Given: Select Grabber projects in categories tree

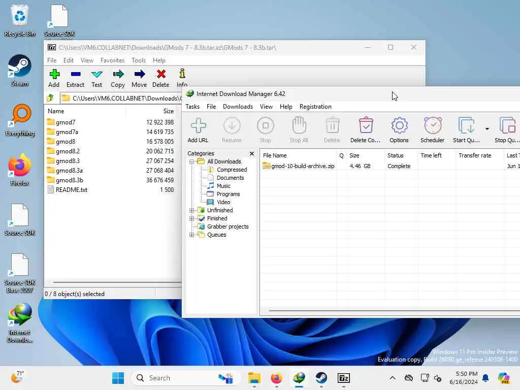Looking at the screenshot, I should point(228,227).
